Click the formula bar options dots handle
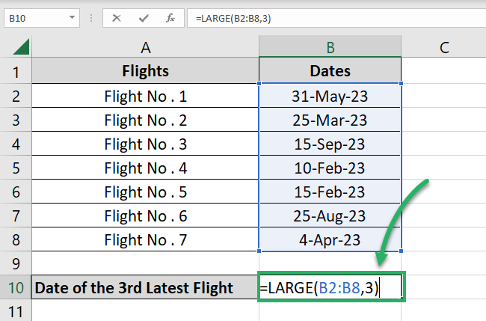 point(92,16)
